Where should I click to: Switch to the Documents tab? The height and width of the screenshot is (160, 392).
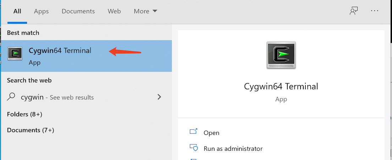[x=78, y=11]
